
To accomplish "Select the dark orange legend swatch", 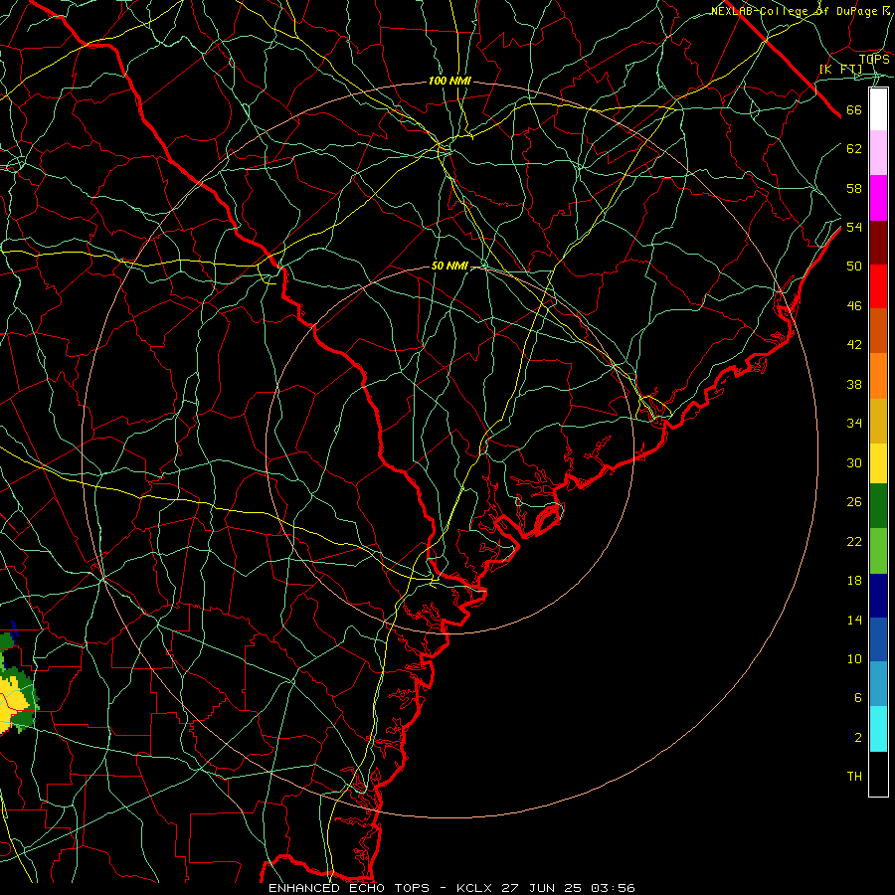I will point(878,331).
